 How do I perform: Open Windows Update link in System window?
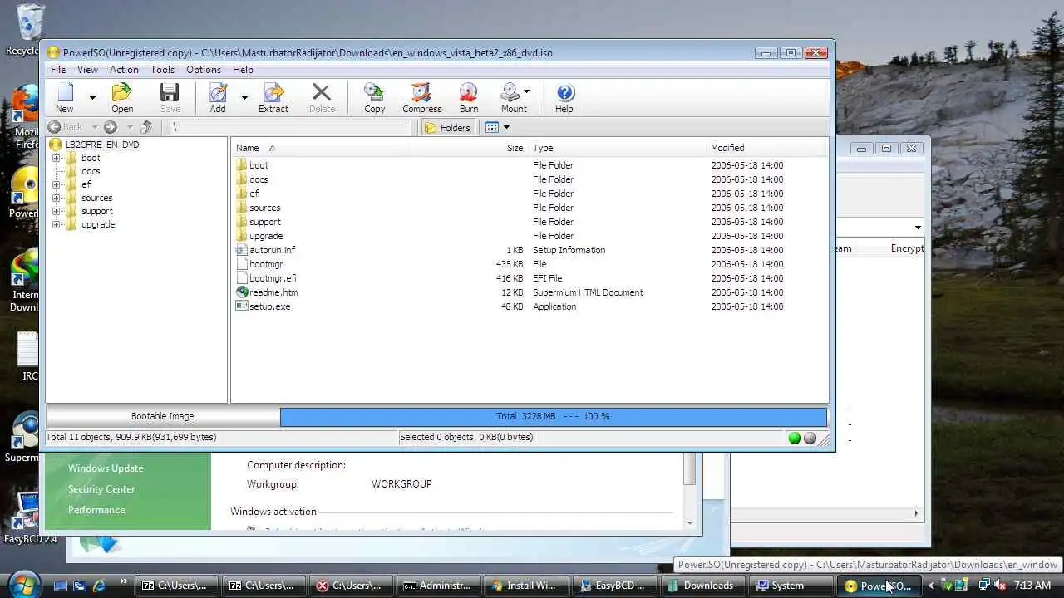click(106, 468)
